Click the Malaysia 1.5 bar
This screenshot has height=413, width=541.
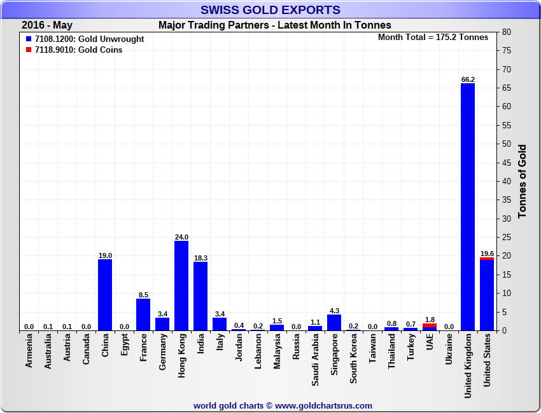(x=277, y=328)
